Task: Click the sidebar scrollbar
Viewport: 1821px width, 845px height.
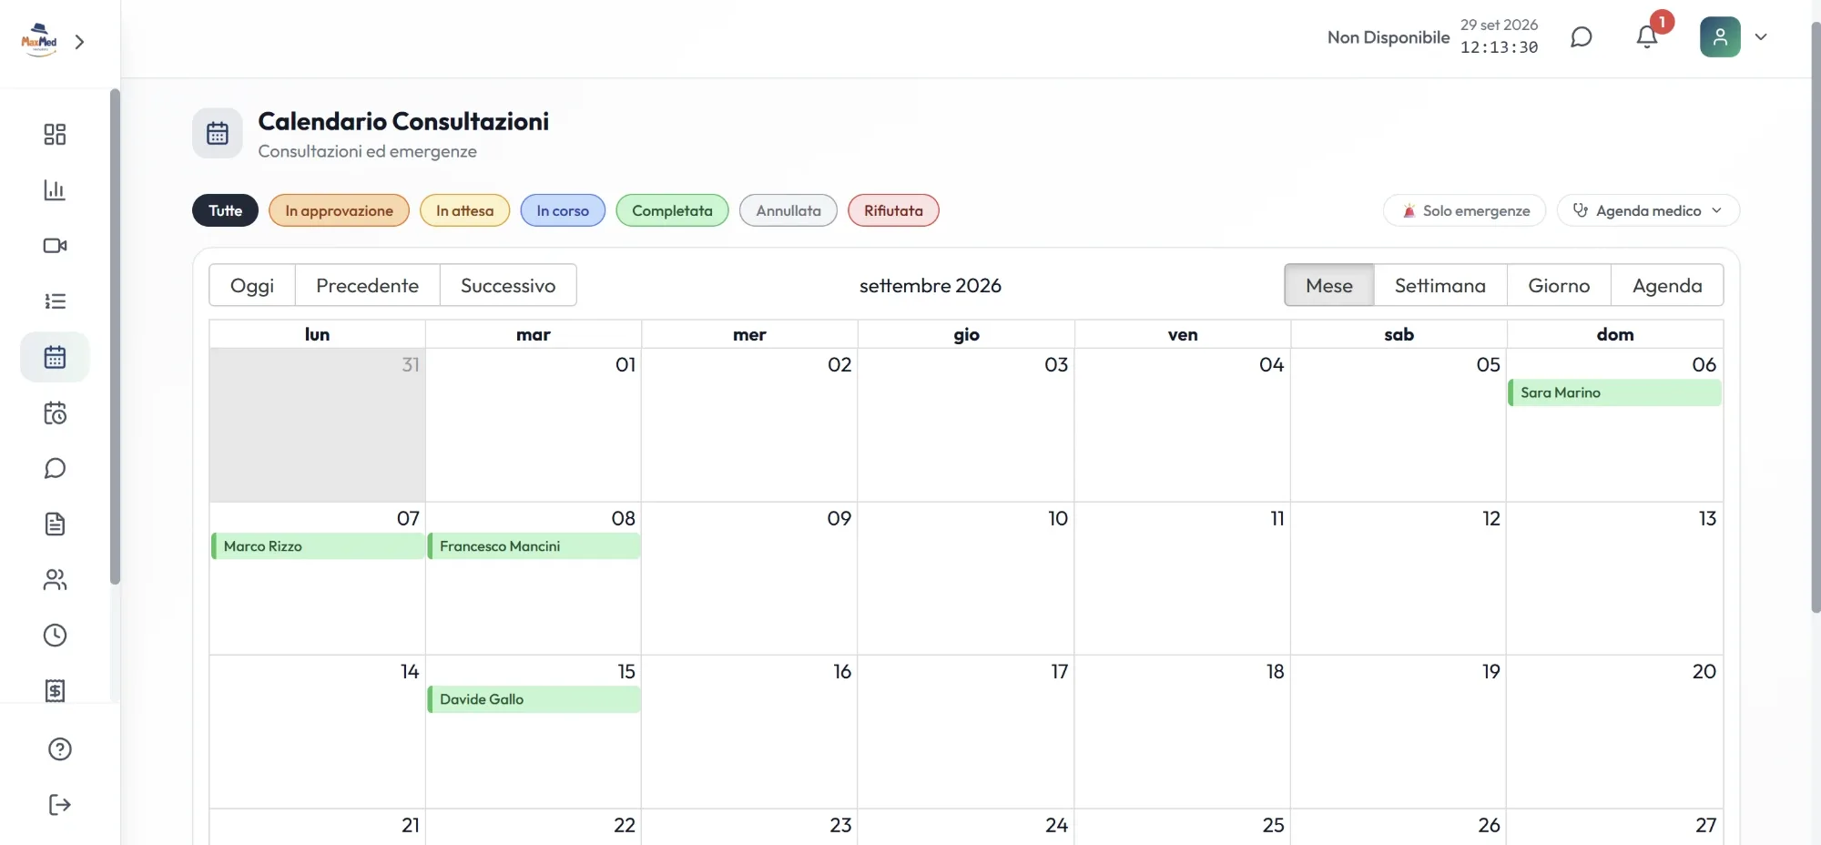Action: point(115,337)
